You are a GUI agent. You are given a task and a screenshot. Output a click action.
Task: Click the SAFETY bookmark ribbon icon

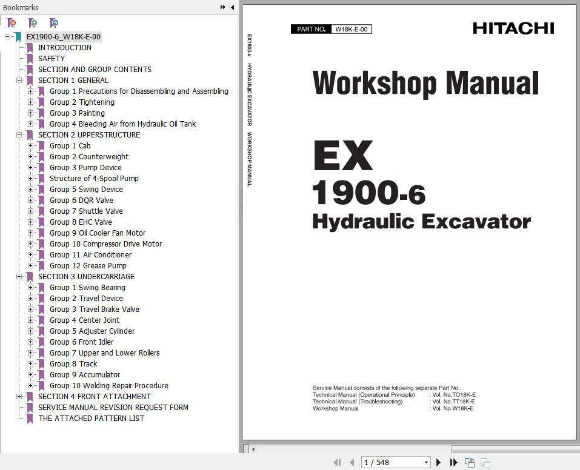pyautogui.click(x=30, y=58)
